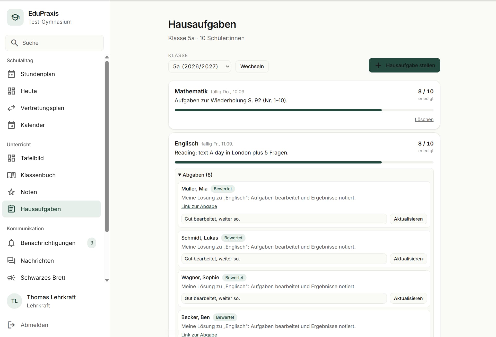Screen dimensions: 496x337
Task: Click Aktualisieren for Müller, Mia
Action: tap(408, 219)
